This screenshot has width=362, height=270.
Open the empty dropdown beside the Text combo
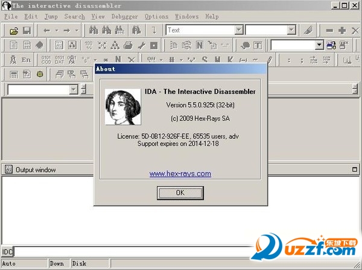tap(291, 30)
